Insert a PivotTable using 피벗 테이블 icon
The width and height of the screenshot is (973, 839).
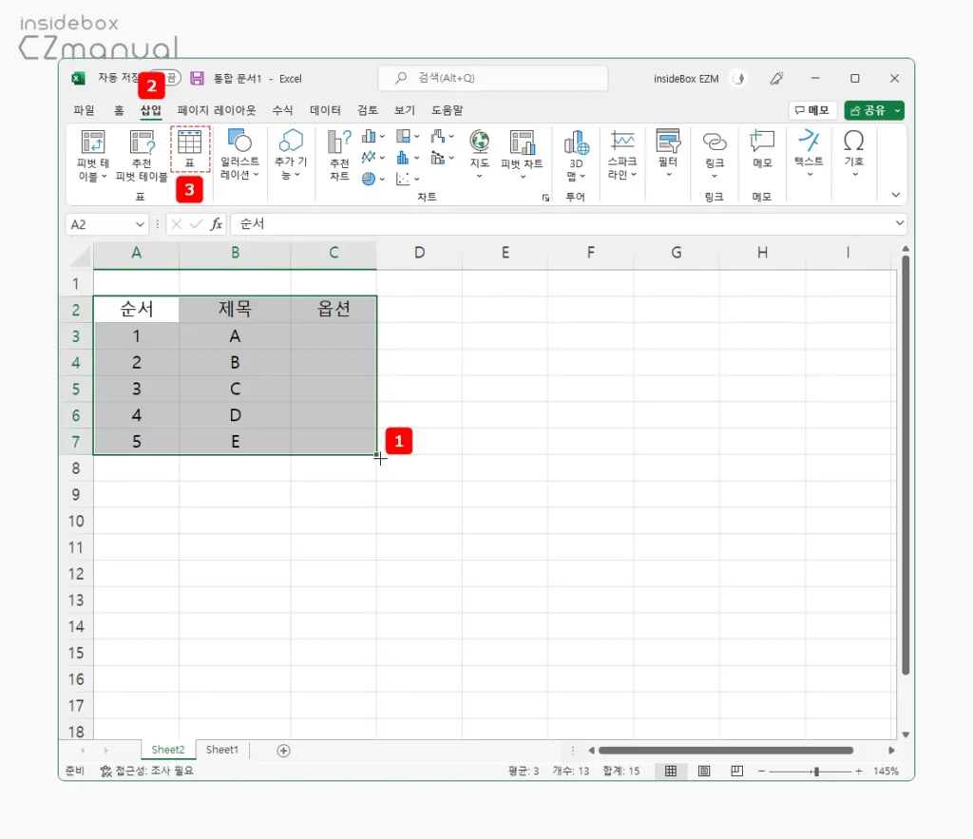coord(91,154)
